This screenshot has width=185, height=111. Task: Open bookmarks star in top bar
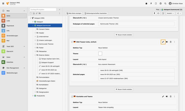click(x=147, y=4)
